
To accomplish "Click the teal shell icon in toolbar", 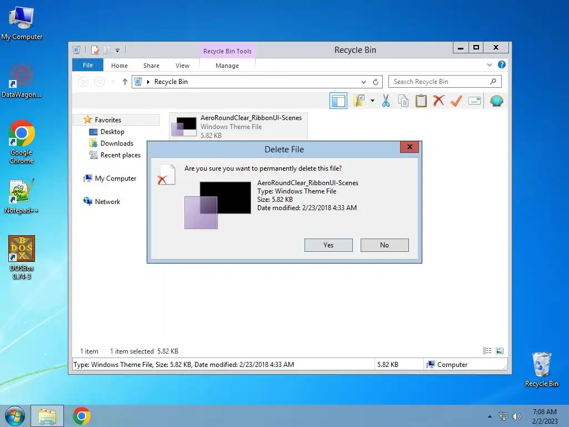I will click(x=496, y=101).
